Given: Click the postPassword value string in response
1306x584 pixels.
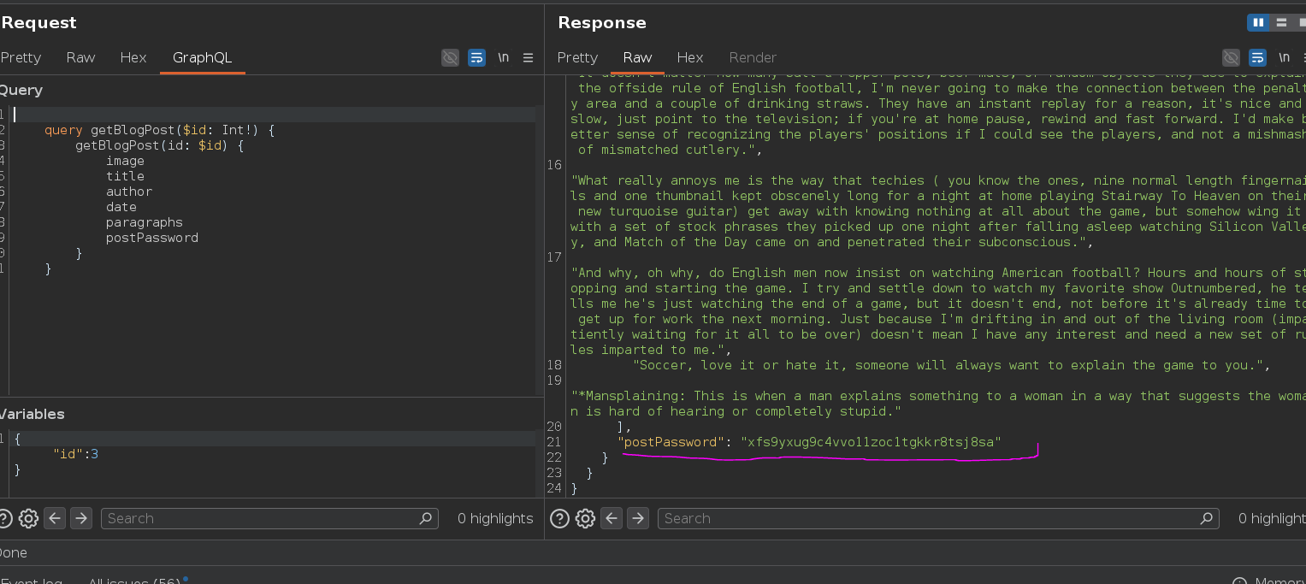Looking at the screenshot, I should (x=871, y=442).
